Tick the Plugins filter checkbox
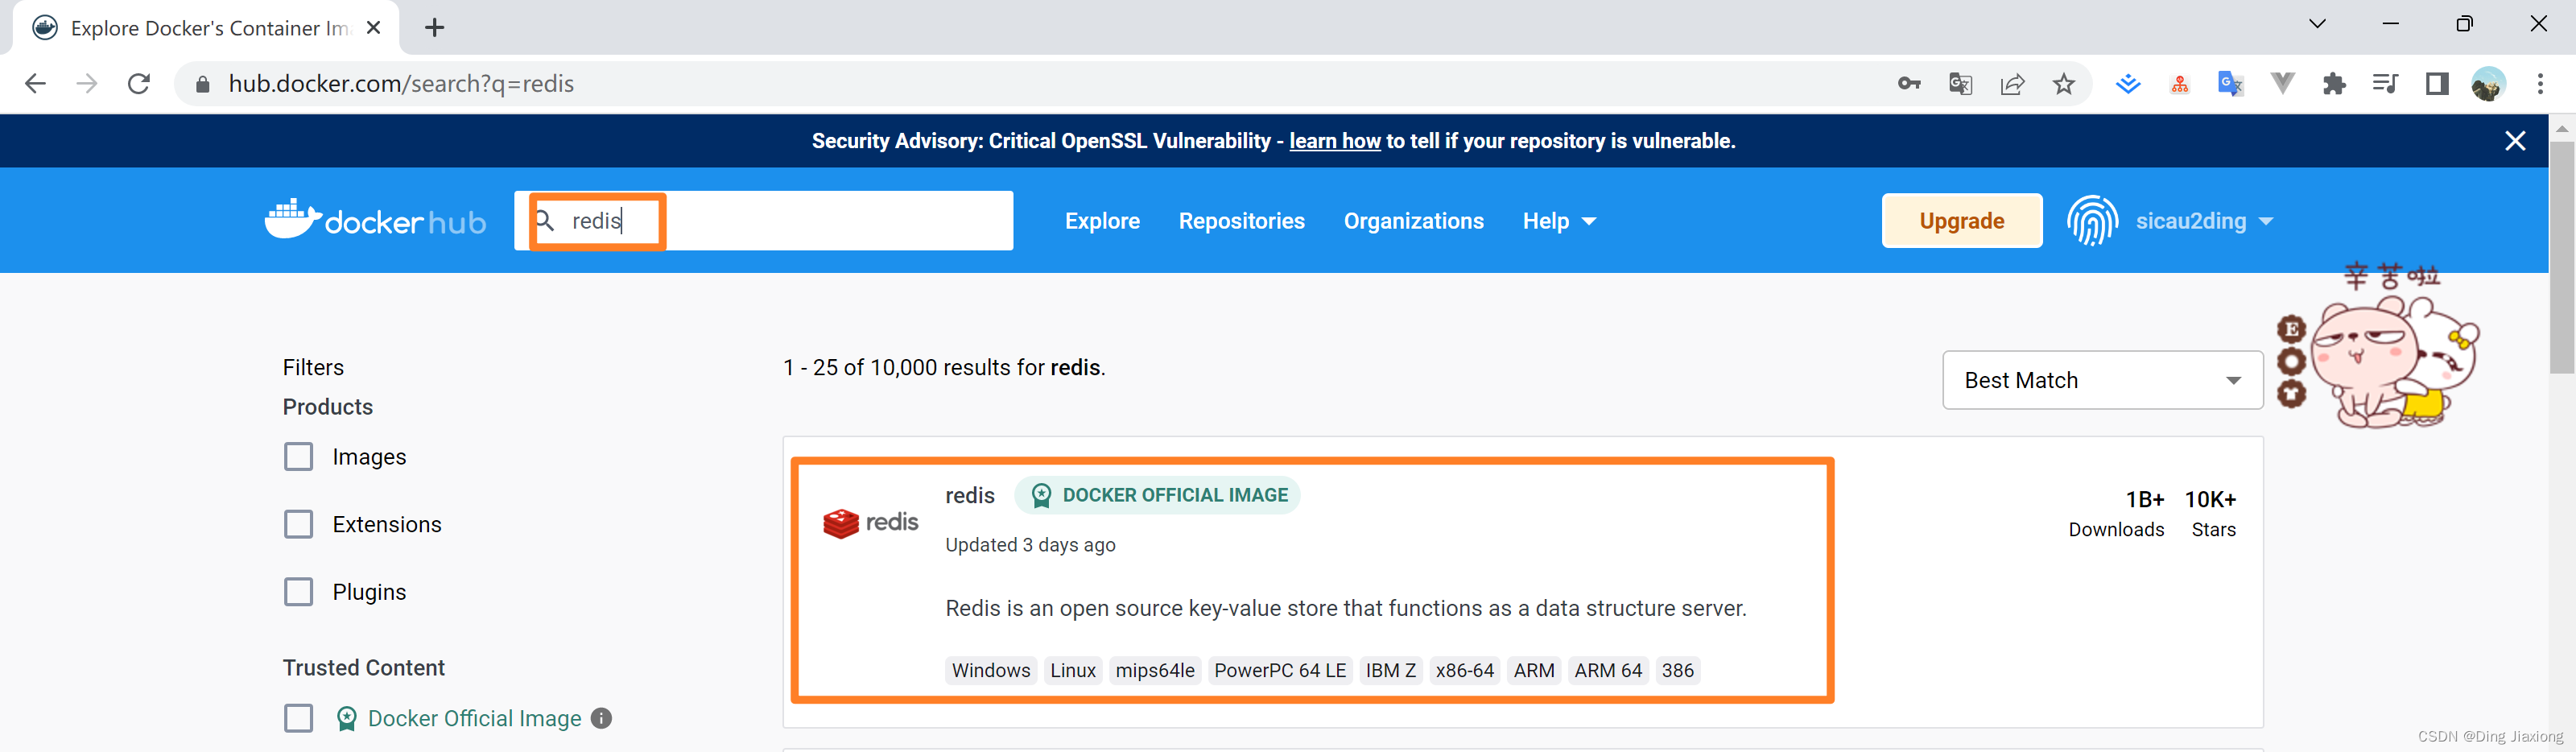 click(298, 592)
